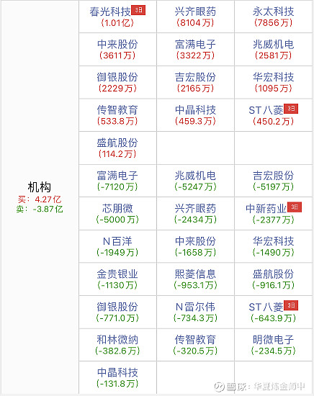Open N雷尔伟 stock entry
Screen dimensions: 314x396
pos(195,307)
